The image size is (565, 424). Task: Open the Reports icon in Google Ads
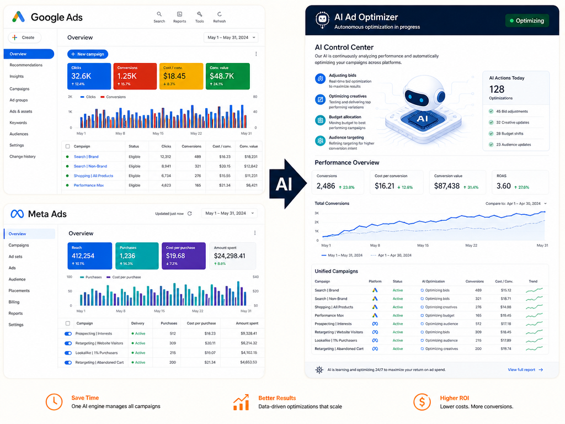[x=179, y=14]
